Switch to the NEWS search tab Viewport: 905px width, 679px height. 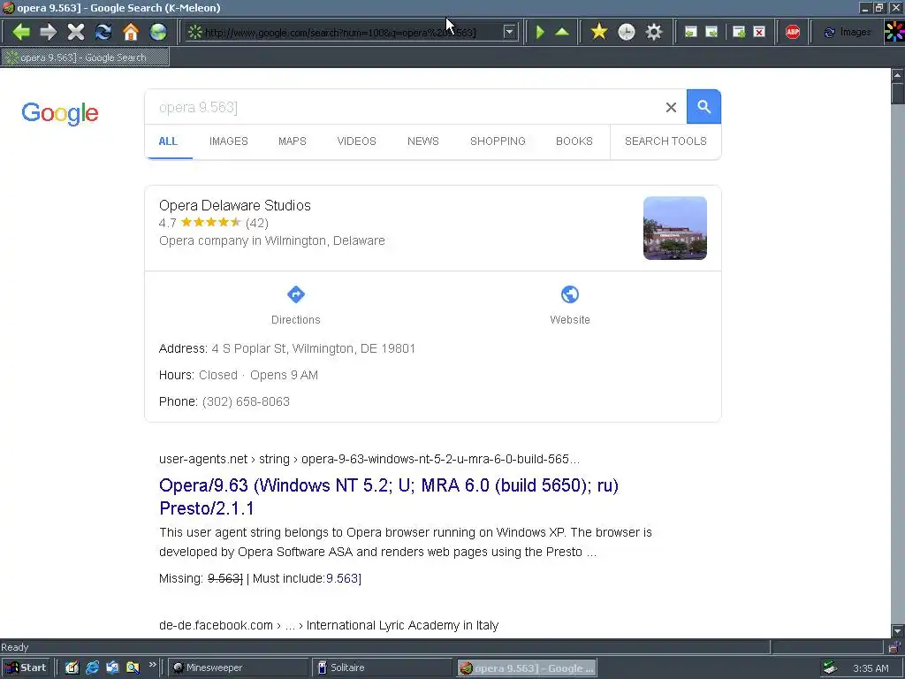[423, 141]
